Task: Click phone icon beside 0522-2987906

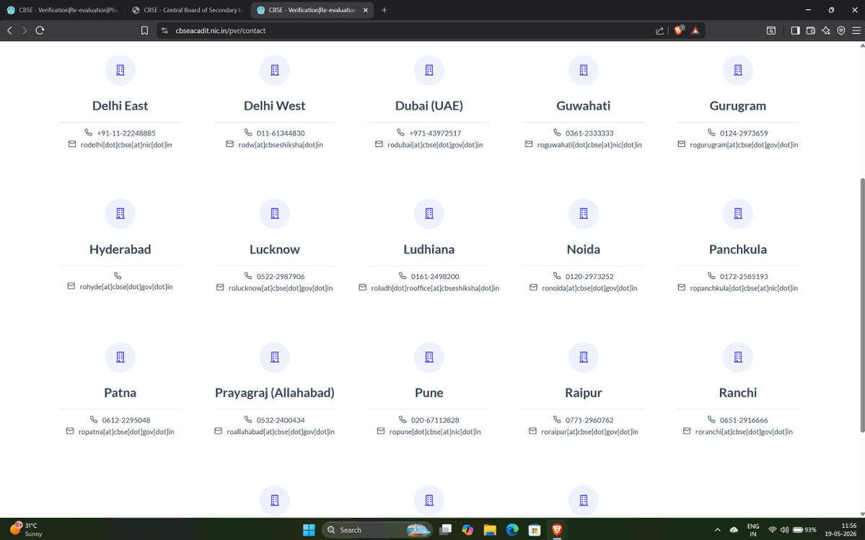Action: click(248, 275)
